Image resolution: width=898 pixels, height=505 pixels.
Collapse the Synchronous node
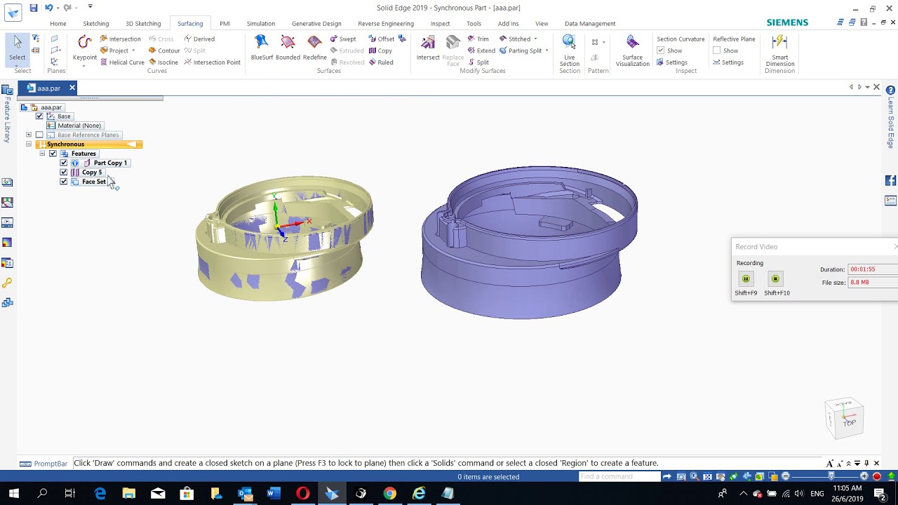click(29, 144)
